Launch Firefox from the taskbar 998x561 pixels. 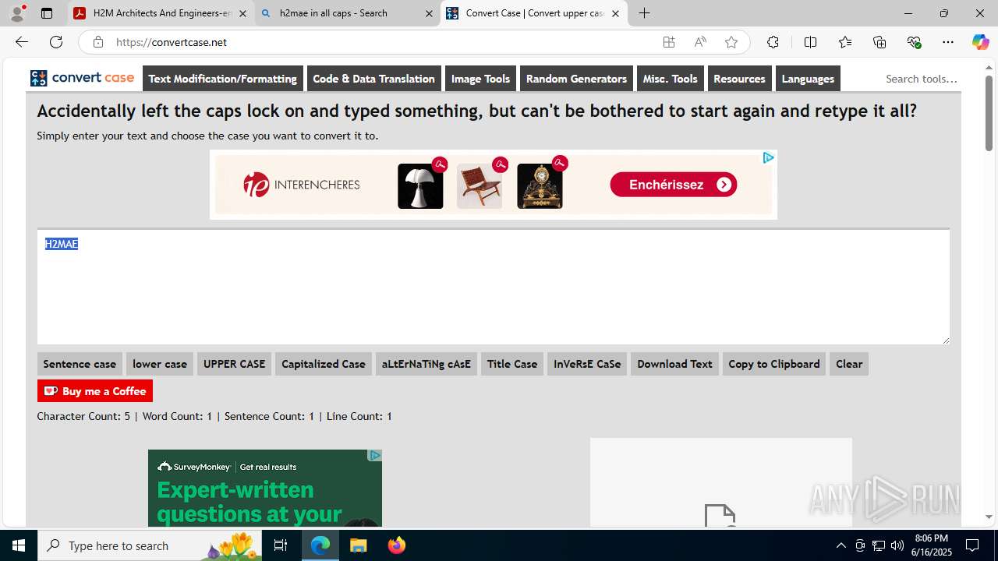coord(397,545)
